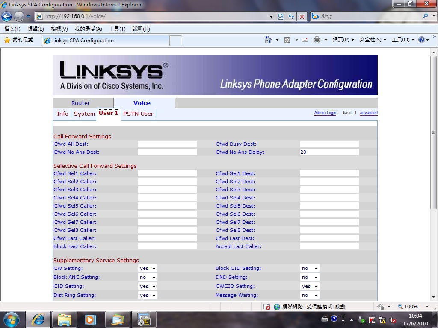The image size is (438, 328).
Task: Click the 我的最愛 favorites button
Action: (18, 40)
